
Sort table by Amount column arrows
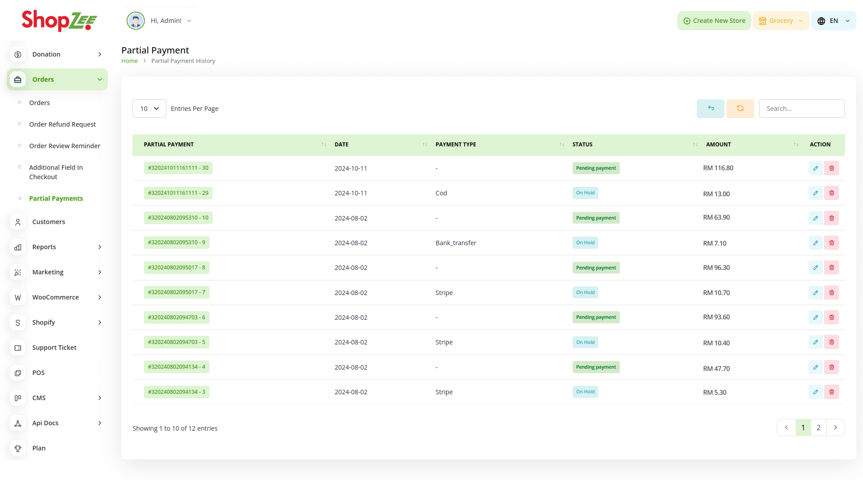pos(796,145)
